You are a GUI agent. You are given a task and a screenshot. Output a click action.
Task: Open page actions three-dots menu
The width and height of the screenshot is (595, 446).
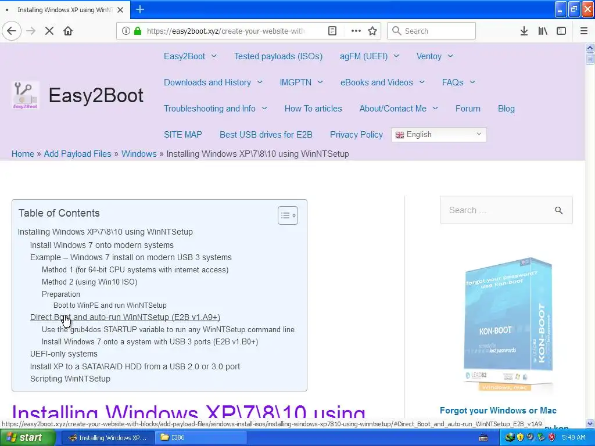coord(356,31)
